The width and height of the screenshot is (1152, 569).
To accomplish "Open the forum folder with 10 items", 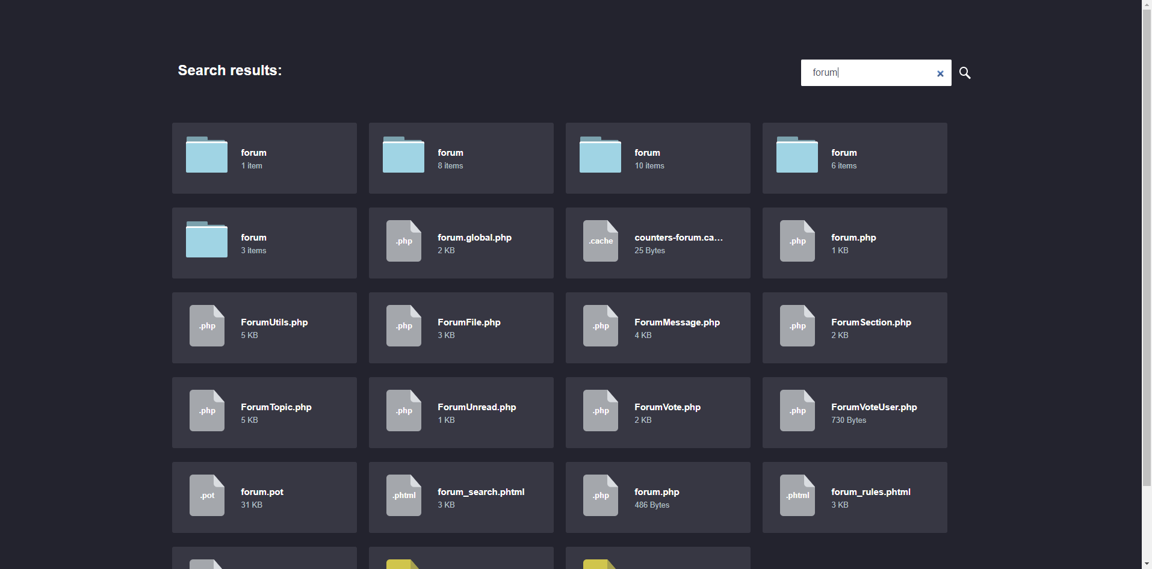I will (658, 158).
